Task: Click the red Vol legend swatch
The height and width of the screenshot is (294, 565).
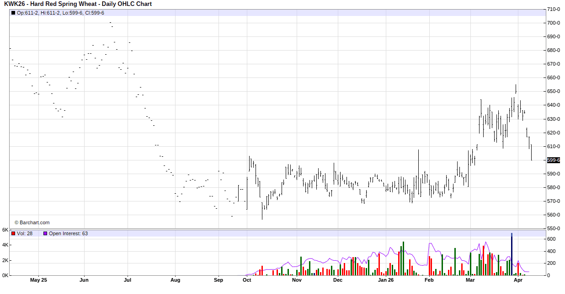Action: (13, 233)
